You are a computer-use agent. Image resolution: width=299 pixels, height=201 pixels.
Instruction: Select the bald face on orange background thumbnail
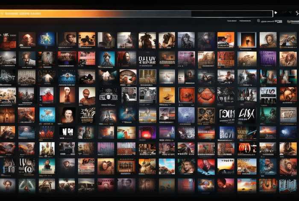click(87, 95)
